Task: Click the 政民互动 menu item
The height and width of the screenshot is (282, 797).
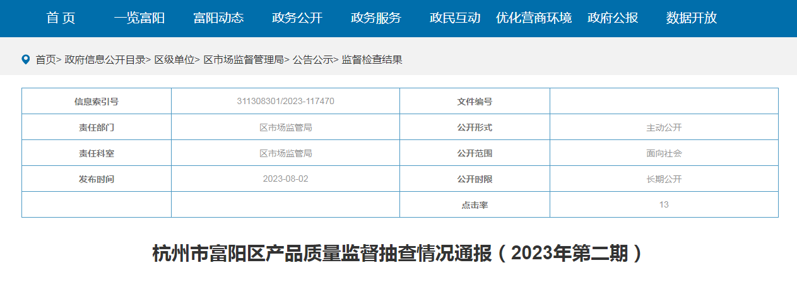Action: tap(455, 18)
